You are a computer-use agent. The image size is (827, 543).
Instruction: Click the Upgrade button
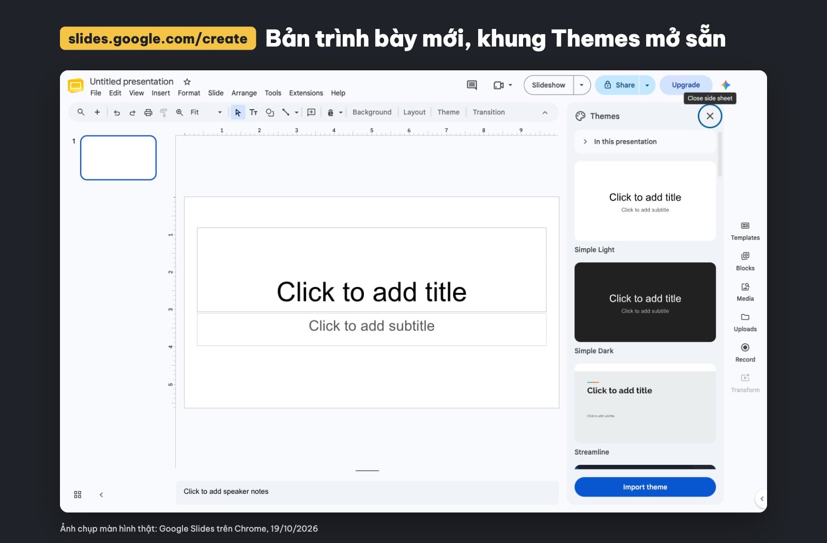pyautogui.click(x=686, y=85)
